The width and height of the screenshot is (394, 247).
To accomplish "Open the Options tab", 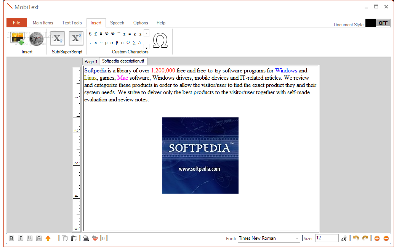I will [x=141, y=23].
